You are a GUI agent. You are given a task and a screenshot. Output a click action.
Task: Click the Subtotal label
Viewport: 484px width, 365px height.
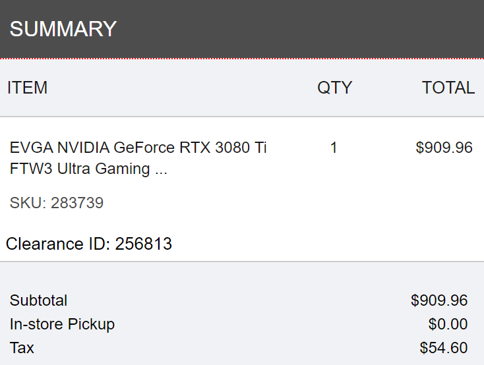click(x=38, y=300)
